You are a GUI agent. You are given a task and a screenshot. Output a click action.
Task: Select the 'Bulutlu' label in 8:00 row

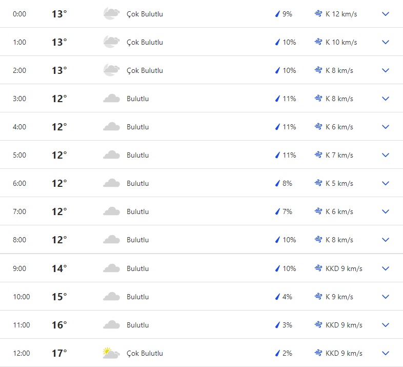pos(137,240)
